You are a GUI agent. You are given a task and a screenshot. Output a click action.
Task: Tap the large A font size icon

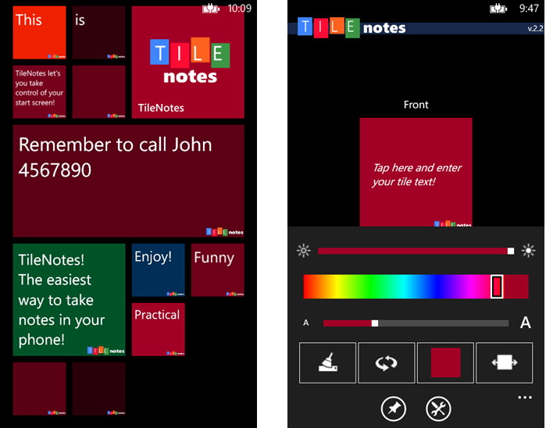click(526, 323)
